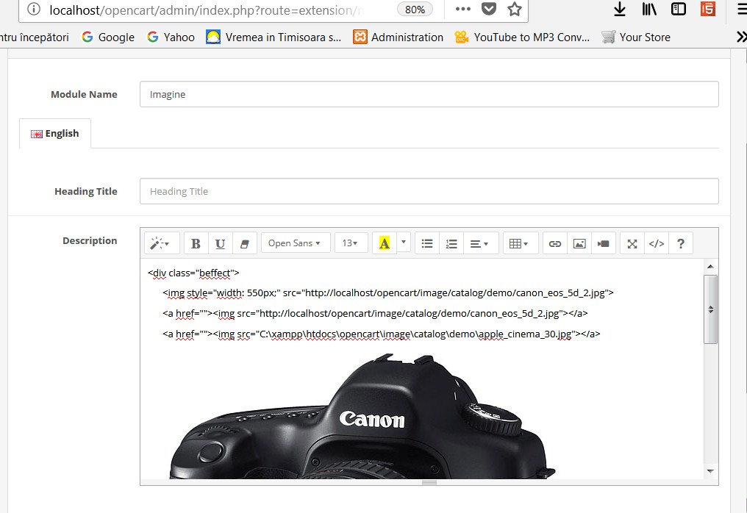This screenshot has width=747, height=513.
Task: Open the YouTube to MP3 Conv bookmark
Action: [x=522, y=37]
